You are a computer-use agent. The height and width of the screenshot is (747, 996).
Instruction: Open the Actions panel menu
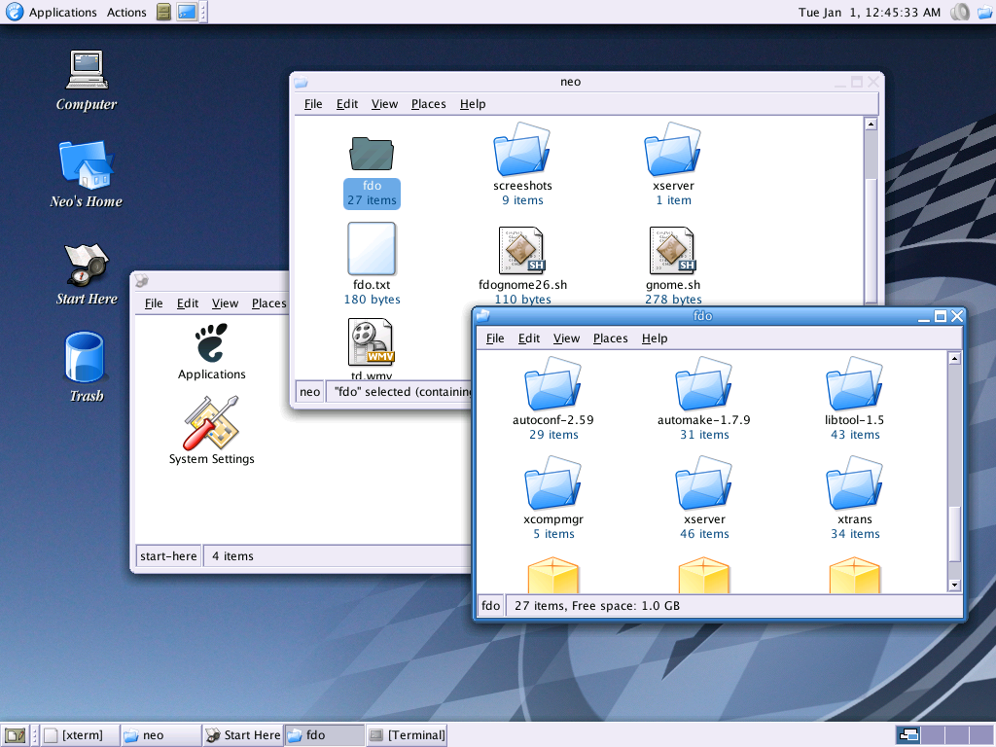click(126, 12)
